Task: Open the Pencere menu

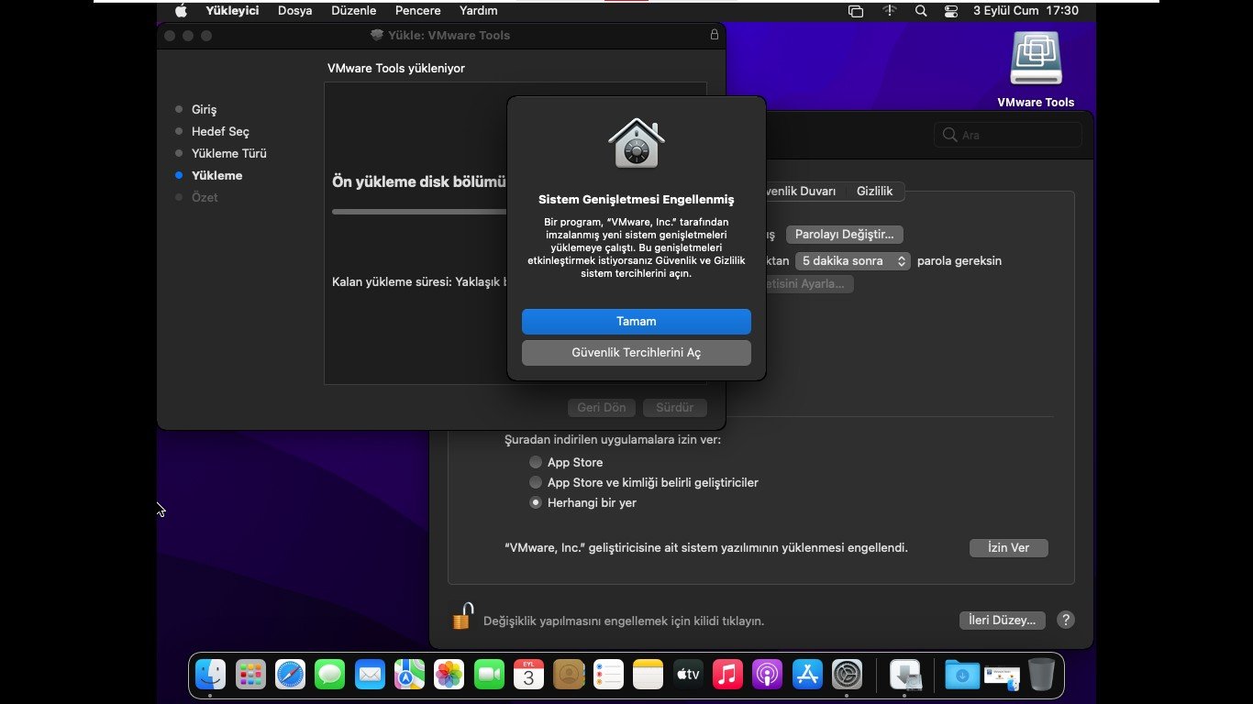Action: (x=418, y=11)
